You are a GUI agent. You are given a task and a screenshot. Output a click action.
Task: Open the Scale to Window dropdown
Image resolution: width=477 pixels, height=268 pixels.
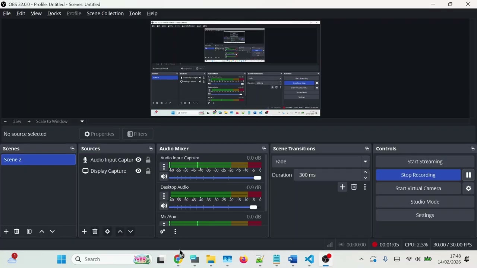(60, 121)
